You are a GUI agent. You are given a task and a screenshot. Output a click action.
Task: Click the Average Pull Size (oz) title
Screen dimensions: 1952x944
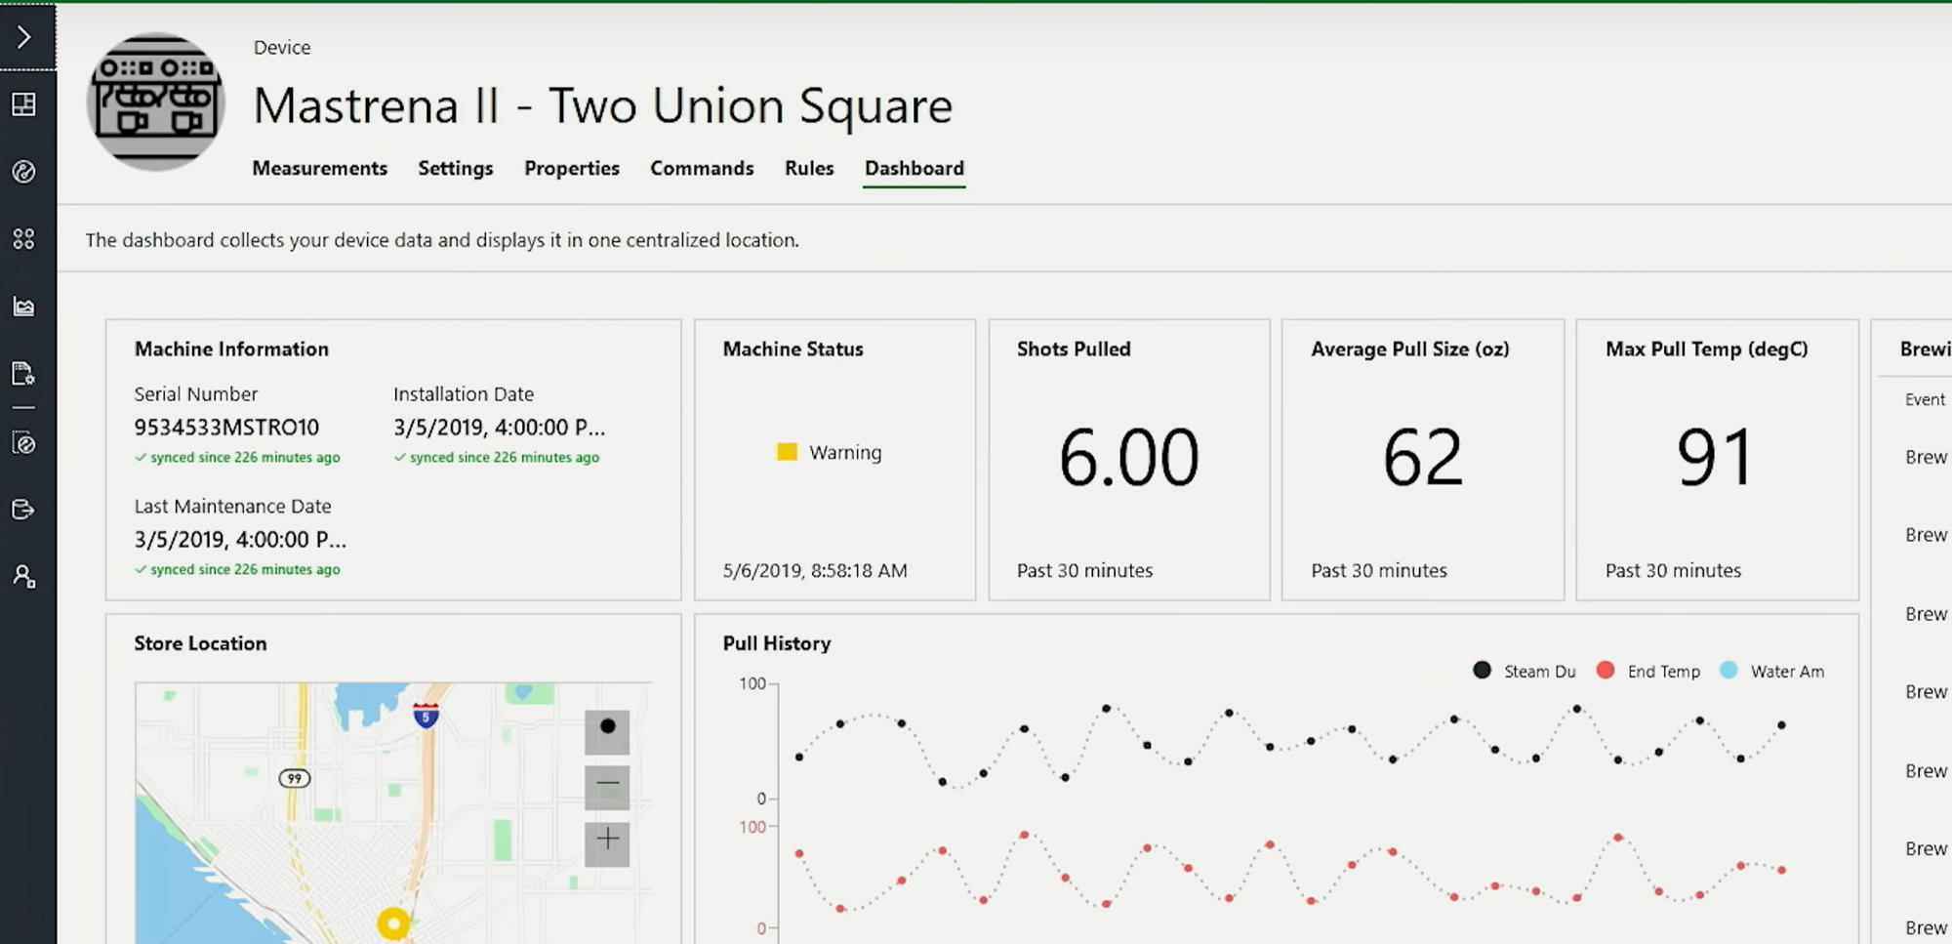1410,349
